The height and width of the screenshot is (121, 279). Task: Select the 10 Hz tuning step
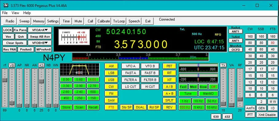click(x=198, y=101)
